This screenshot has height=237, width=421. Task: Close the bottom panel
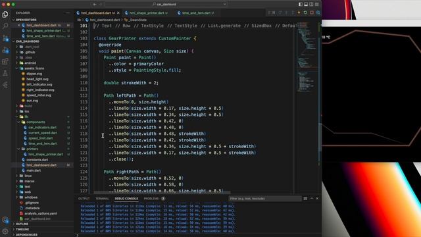[317, 199]
